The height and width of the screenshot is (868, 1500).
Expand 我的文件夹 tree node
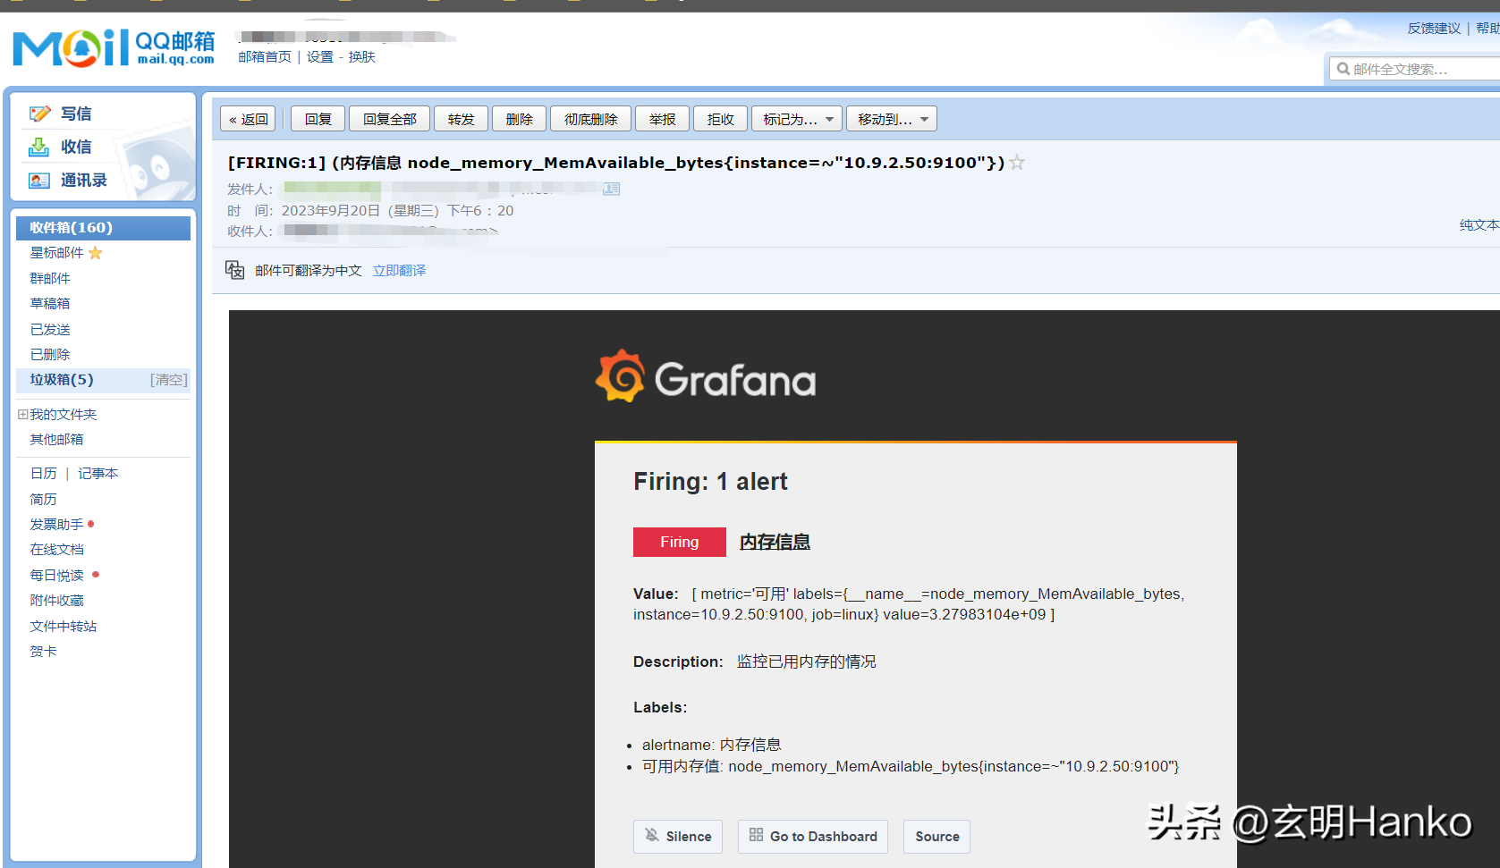pyautogui.click(x=22, y=414)
